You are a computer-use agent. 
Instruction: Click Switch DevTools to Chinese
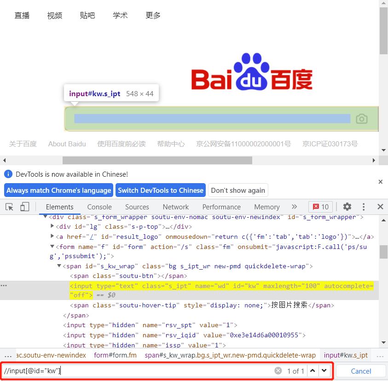click(x=160, y=190)
